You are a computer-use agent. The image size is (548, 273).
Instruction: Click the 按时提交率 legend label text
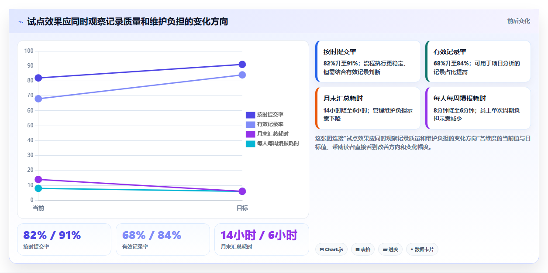270,115
